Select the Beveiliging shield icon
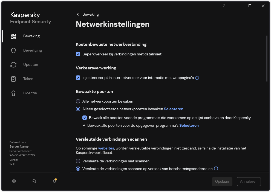Viewport: 271px width, 192px height. pos(13,50)
